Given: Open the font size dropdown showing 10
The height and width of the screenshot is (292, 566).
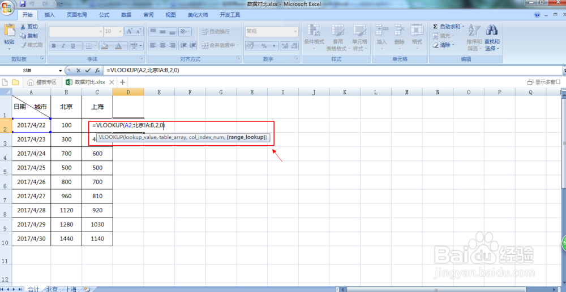Looking at the screenshot, I should point(120,31).
